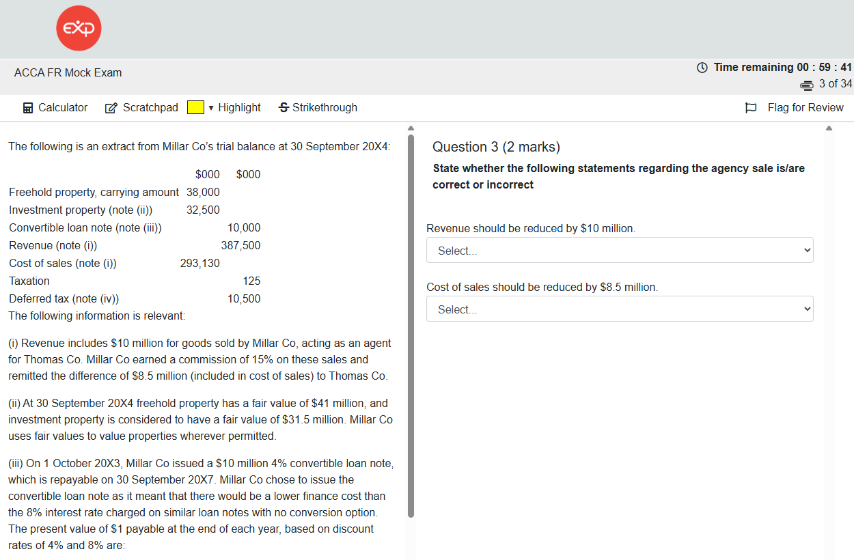Click the ACCA FR Mock Exam title
The width and height of the screenshot is (854, 560).
(x=68, y=72)
